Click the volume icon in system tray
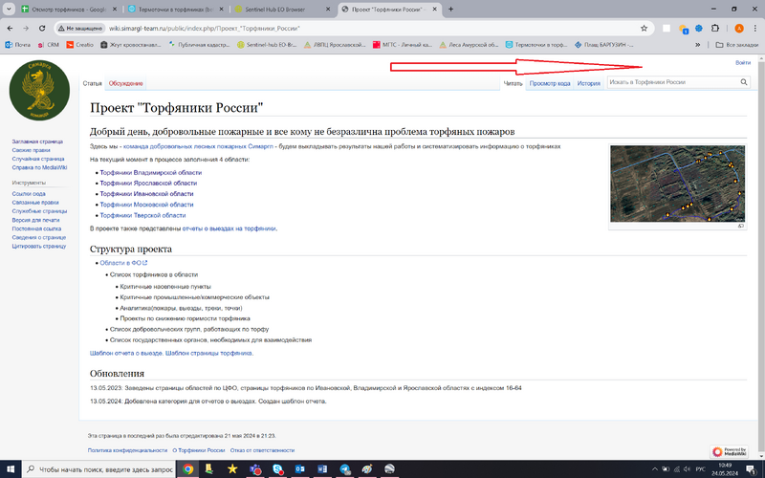Image resolution: width=765 pixels, height=478 pixels. coord(687,469)
